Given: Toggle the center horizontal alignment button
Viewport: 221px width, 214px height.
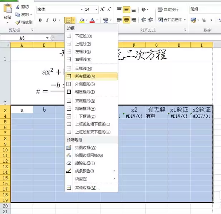Looking at the screenshot, I should coord(126,20).
